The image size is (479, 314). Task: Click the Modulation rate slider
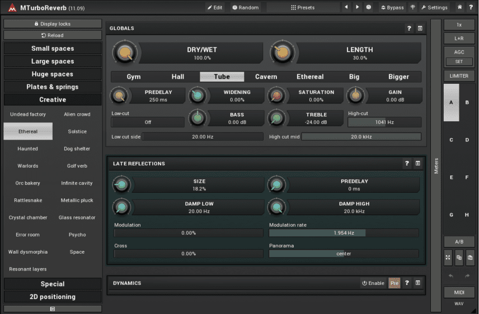click(x=344, y=233)
